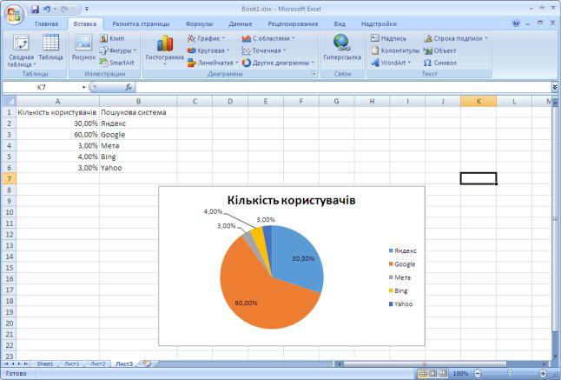This screenshot has height=380, width=561.
Task: Expand the Name Box dropdown arrow
Action: (x=83, y=87)
